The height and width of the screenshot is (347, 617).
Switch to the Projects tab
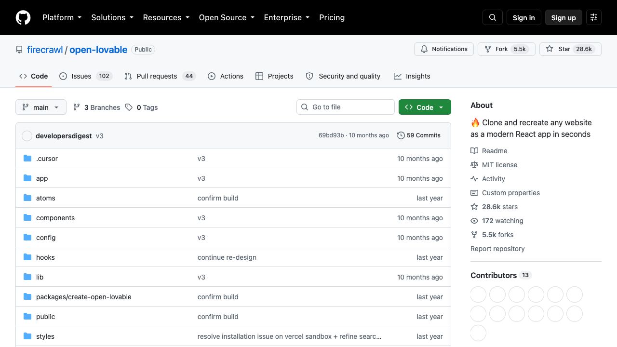click(274, 76)
